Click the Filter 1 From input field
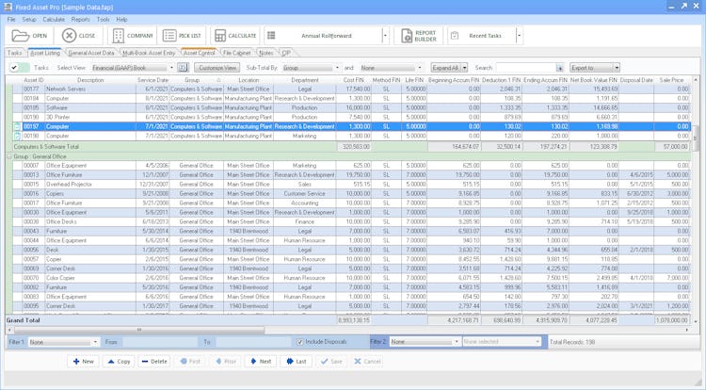The image size is (706, 390). (x=159, y=342)
